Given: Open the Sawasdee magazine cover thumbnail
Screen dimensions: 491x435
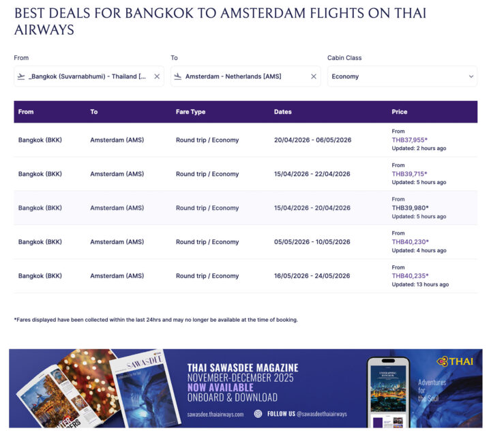Looking at the screenshot, I should 145,389.
